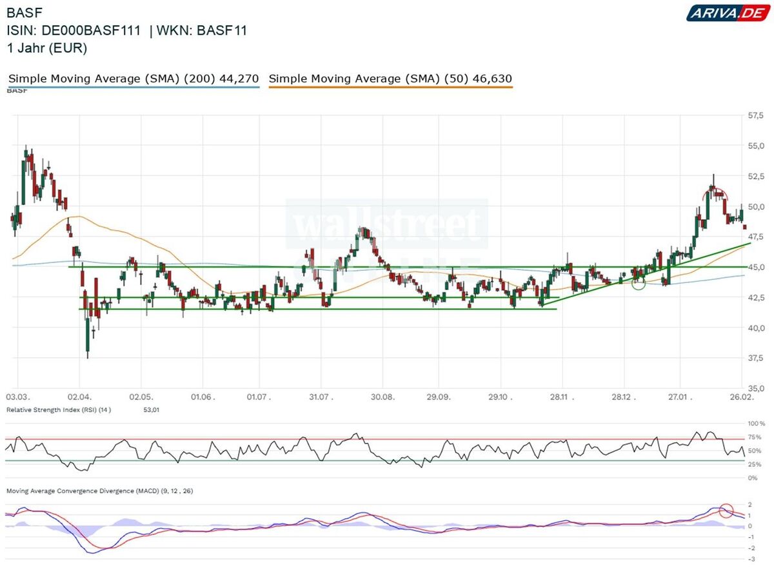The image size is (774, 568).
Task: Click the 02.05. date axis label
Action: pos(140,398)
